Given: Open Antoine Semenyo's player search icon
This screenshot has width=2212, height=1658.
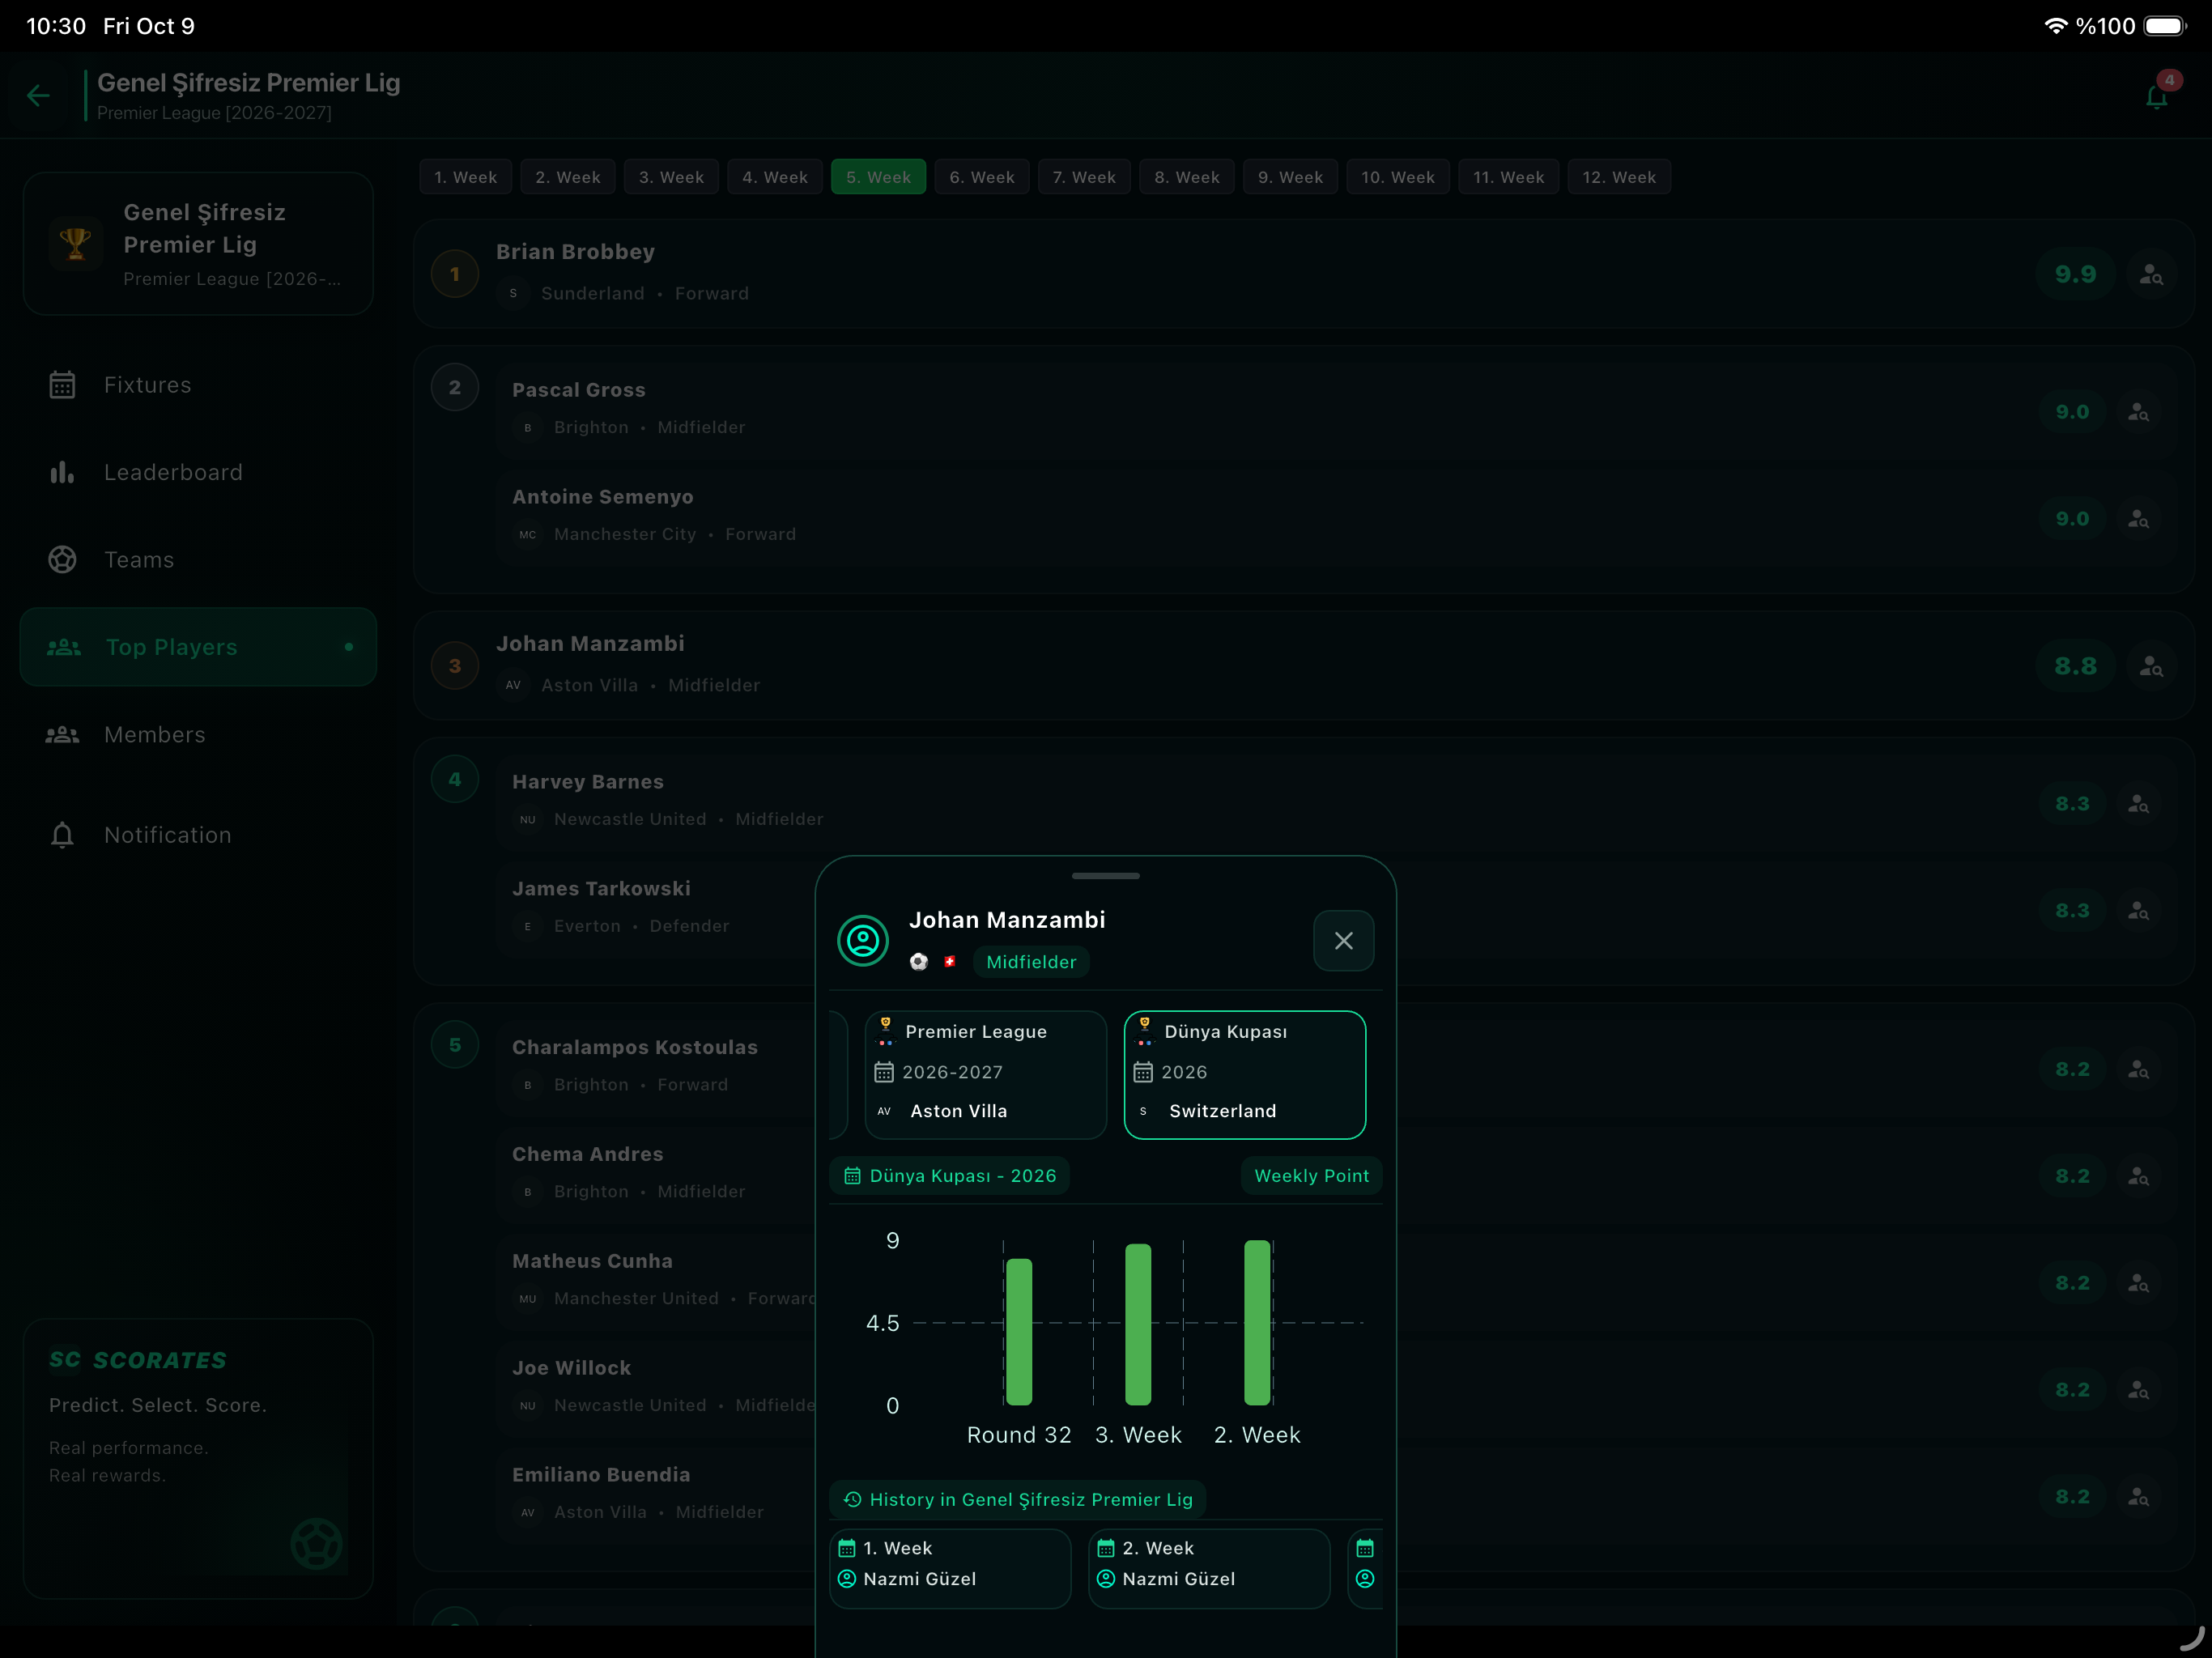Looking at the screenshot, I should 2138,519.
